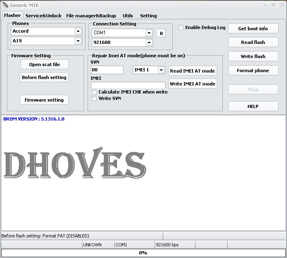Click the Get boot info button

tap(253, 29)
